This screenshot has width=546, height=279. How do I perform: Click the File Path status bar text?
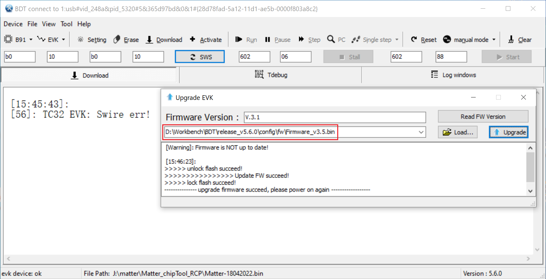173,273
